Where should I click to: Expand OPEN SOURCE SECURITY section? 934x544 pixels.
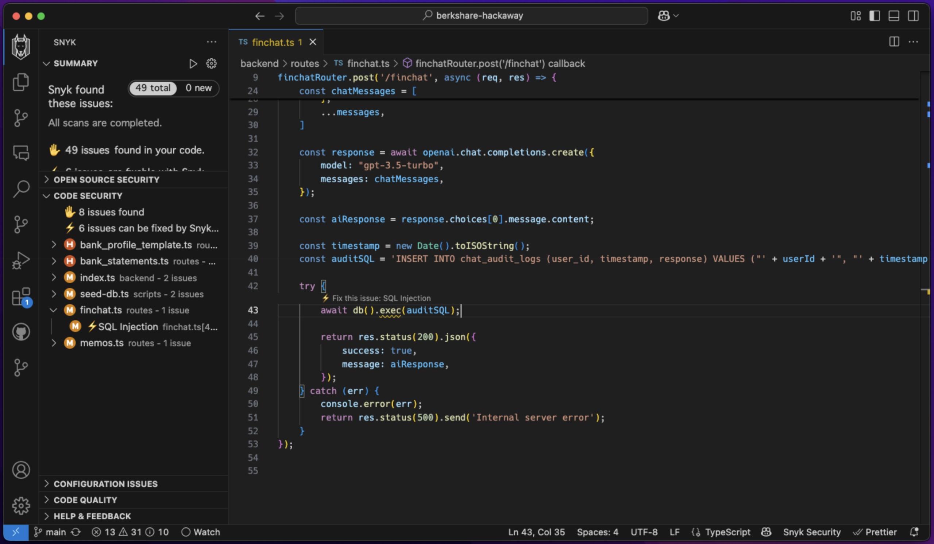point(46,180)
